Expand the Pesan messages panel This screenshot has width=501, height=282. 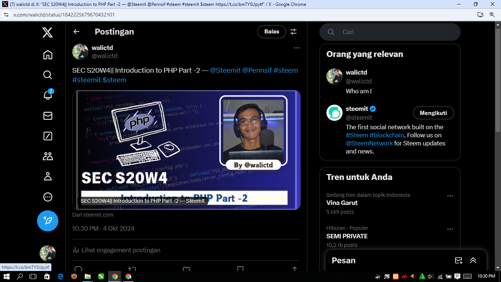click(x=473, y=260)
